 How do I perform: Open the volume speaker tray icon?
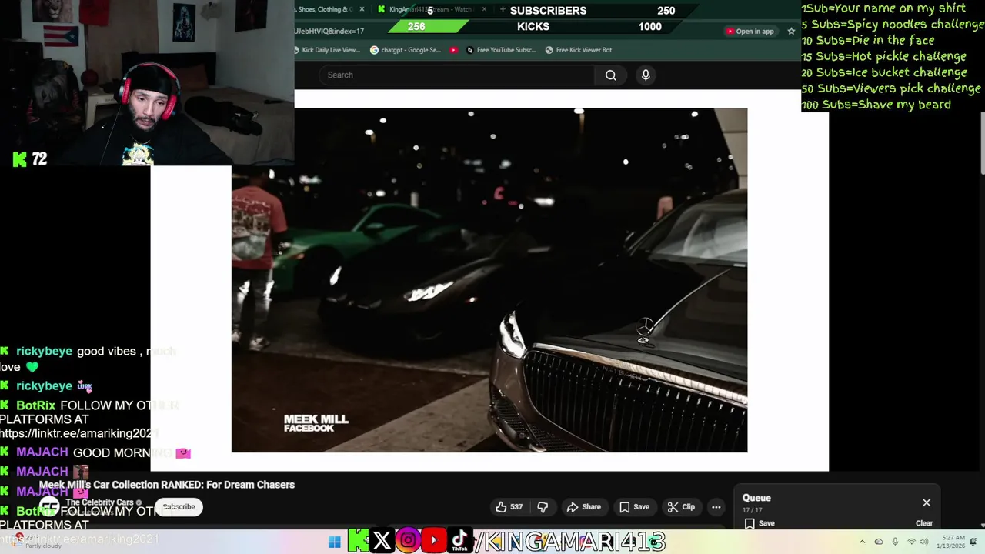tap(926, 542)
